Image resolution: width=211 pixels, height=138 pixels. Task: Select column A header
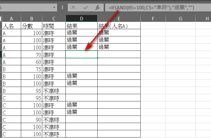pos(11,18)
